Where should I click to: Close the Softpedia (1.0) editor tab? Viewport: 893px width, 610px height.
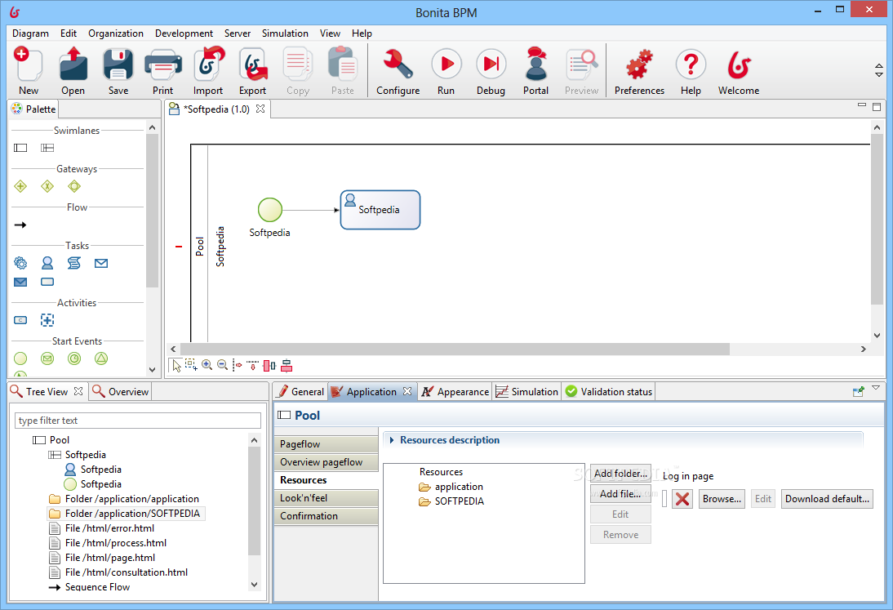pos(260,109)
